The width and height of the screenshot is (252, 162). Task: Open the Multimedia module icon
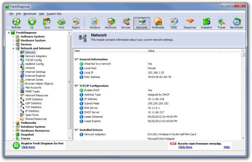tap(158, 23)
